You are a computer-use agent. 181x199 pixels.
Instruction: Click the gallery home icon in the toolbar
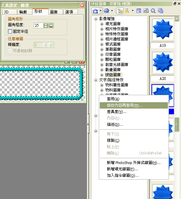[95, 11]
